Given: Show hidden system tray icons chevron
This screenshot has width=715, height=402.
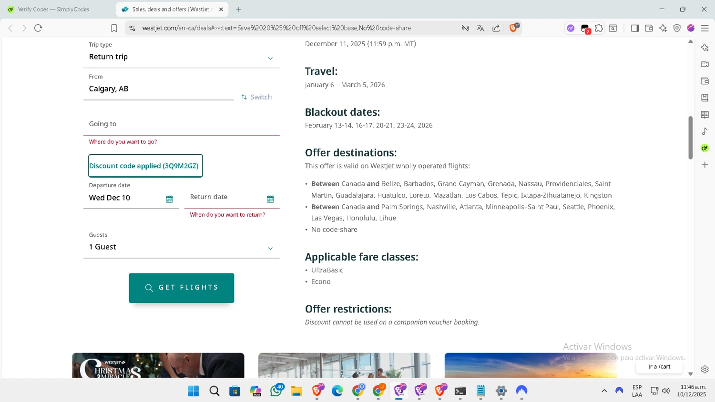Looking at the screenshot, I should (604, 391).
